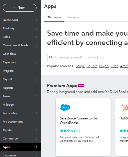Viewport: 128px width, 157px height.
Task: Open the Salesforce Connector by QuickBooks card
Action: (83, 127)
